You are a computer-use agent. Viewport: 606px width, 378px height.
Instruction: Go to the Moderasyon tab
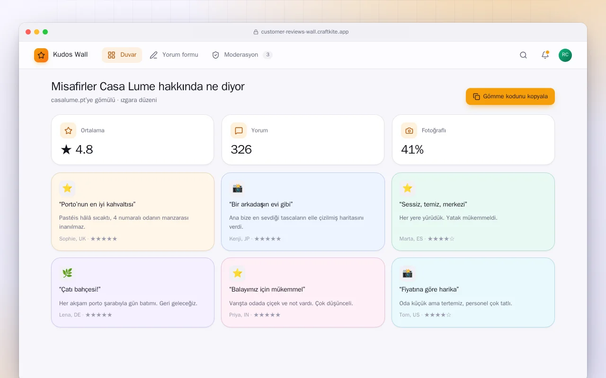(242, 55)
